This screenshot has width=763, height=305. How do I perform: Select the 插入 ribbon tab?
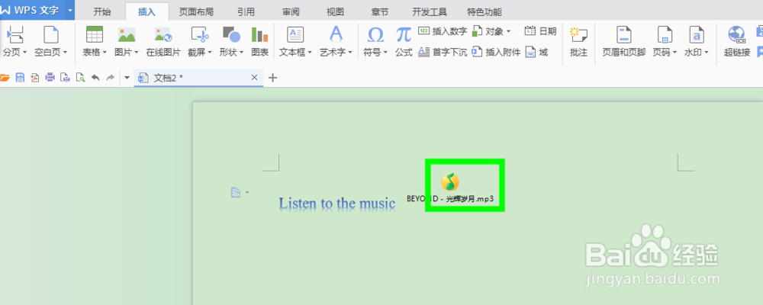point(147,12)
